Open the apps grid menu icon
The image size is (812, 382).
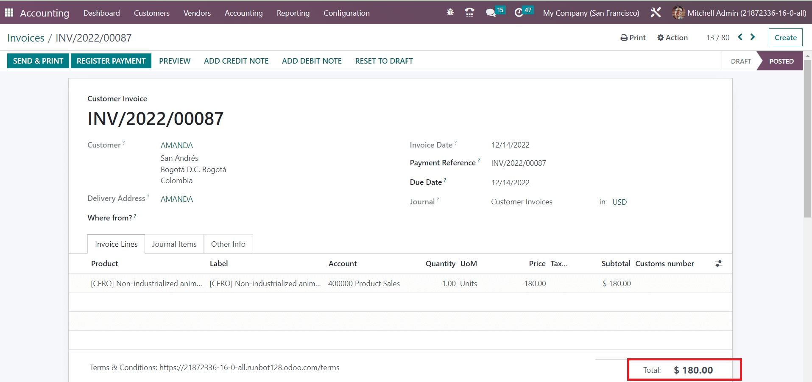pos(9,13)
